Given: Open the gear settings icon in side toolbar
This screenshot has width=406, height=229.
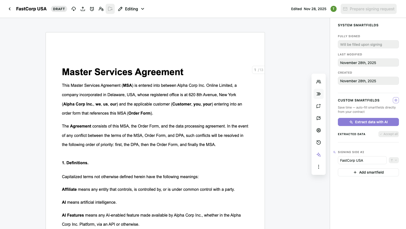Looking at the screenshot, I should [319, 130].
